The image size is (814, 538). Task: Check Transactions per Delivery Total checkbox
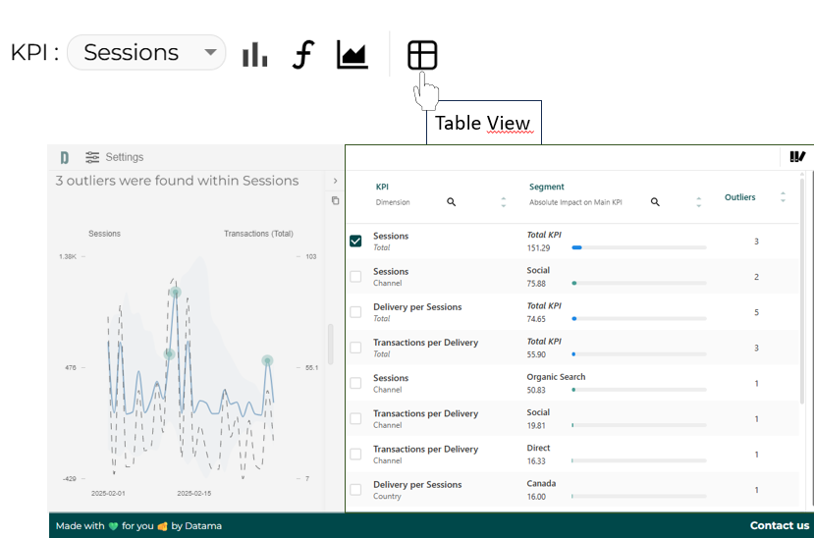[x=355, y=348]
